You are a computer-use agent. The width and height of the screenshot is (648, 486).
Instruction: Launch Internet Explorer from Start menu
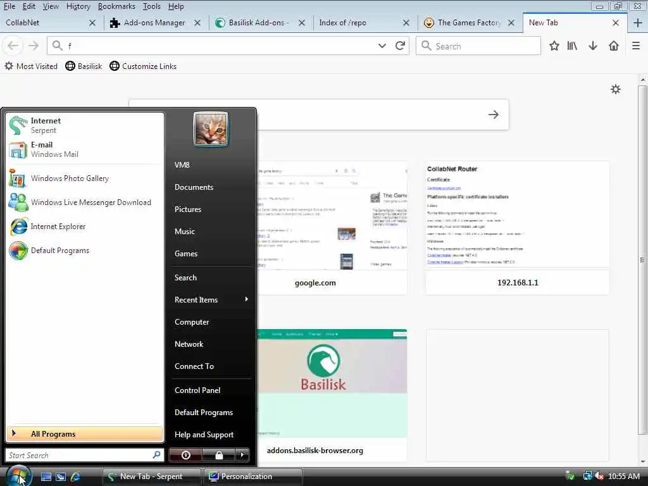click(x=85, y=227)
